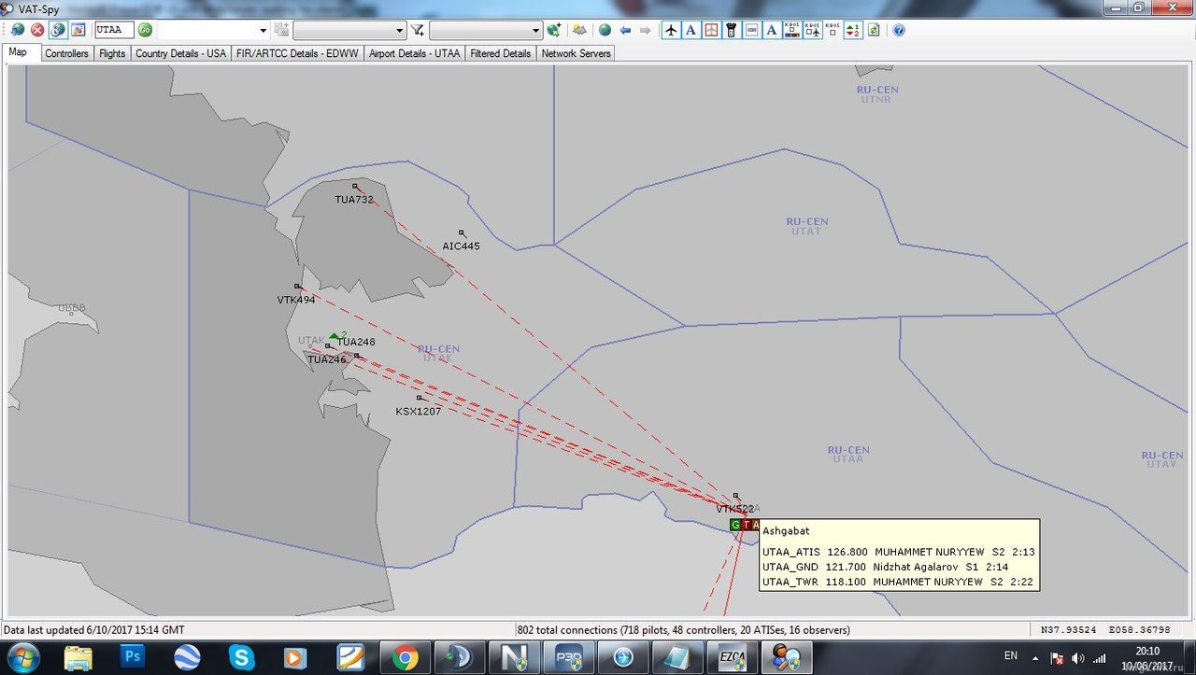Open the filter combo box dropdown

point(535,30)
